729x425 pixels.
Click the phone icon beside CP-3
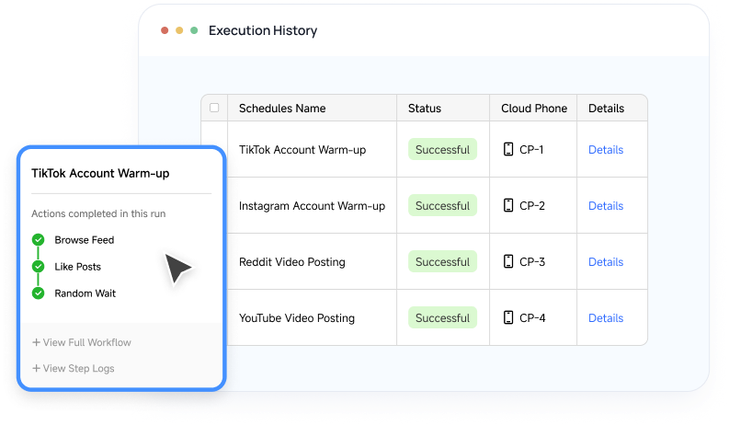tap(508, 261)
